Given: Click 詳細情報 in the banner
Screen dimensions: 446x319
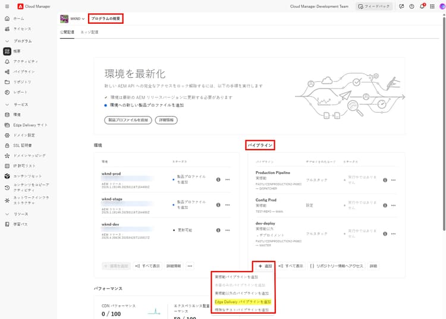Looking at the screenshot, I should (x=167, y=120).
